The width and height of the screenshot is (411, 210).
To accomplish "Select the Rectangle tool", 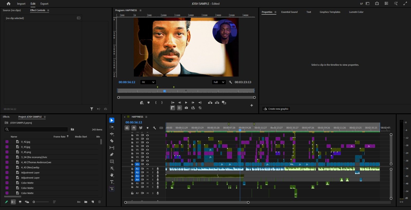I will click(112, 161).
